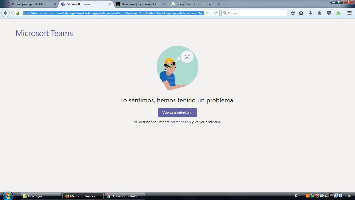Open the hamburger menu in Firefox

pyautogui.click(x=349, y=13)
